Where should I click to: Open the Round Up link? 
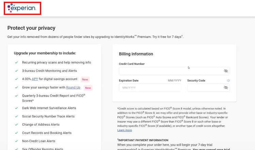click(x=73, y=87)
